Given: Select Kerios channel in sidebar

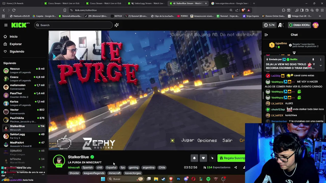Looking at the screenshot, I should click(x=24, y=103).
